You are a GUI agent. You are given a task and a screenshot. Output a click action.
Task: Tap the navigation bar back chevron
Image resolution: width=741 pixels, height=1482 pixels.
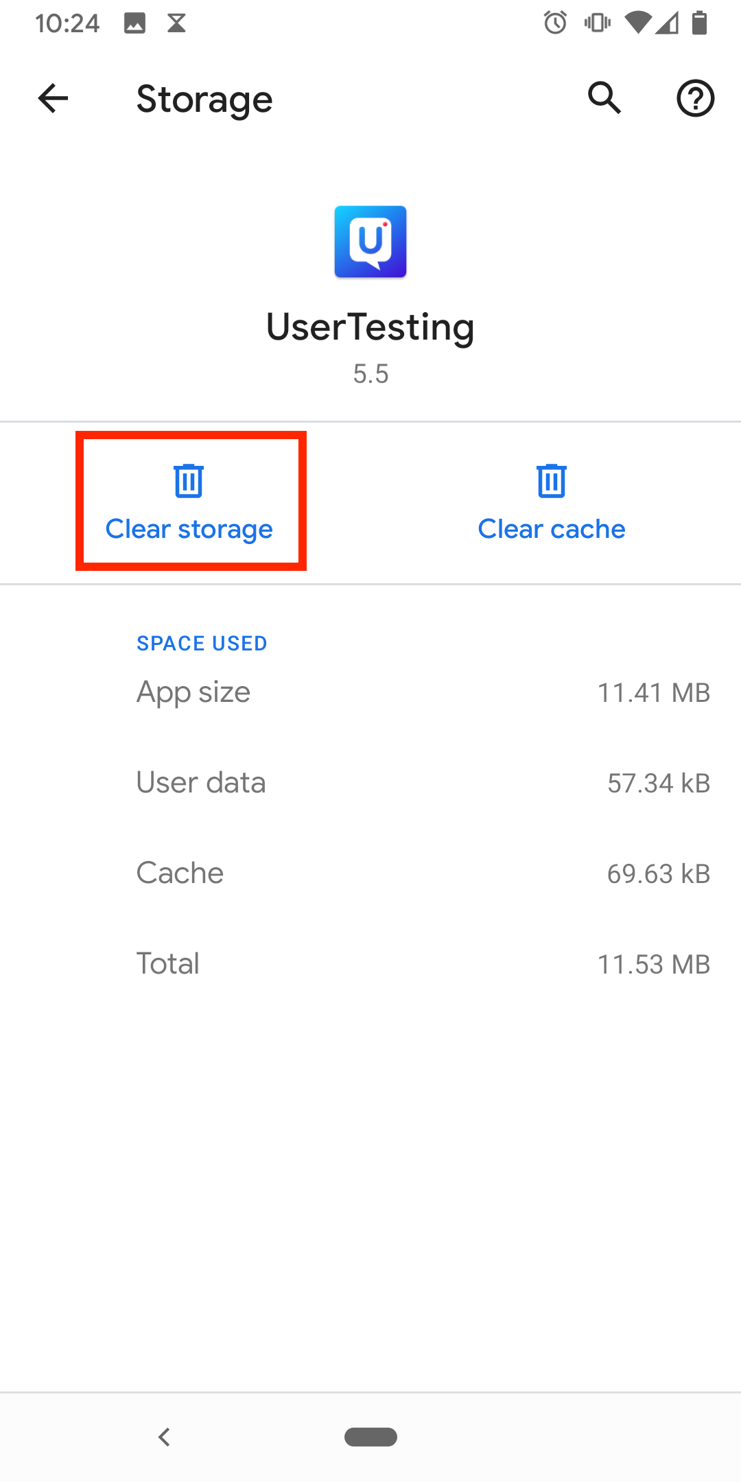pos(164,1437)
